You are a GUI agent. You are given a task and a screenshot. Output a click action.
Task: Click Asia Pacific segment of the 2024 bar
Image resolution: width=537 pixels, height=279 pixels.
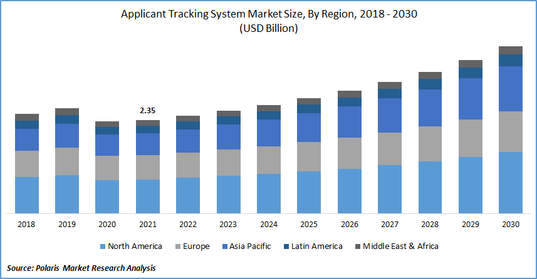point(268,133)
